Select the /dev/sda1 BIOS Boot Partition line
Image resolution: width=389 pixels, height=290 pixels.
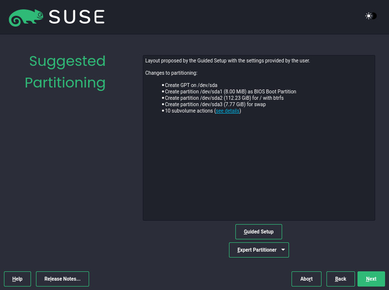coord(230,91)
